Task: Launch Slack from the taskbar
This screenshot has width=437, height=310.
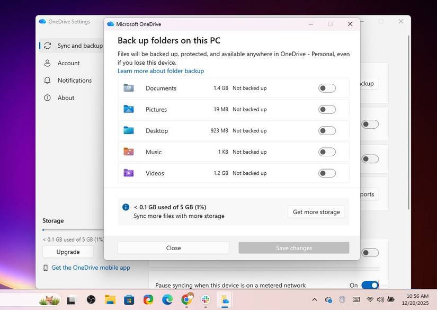Action: tap(205, 300)
